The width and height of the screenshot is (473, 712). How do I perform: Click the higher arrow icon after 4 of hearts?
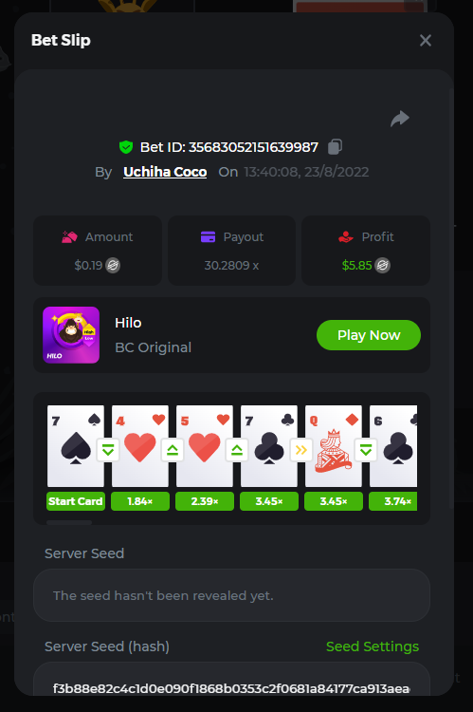point(173,450)
